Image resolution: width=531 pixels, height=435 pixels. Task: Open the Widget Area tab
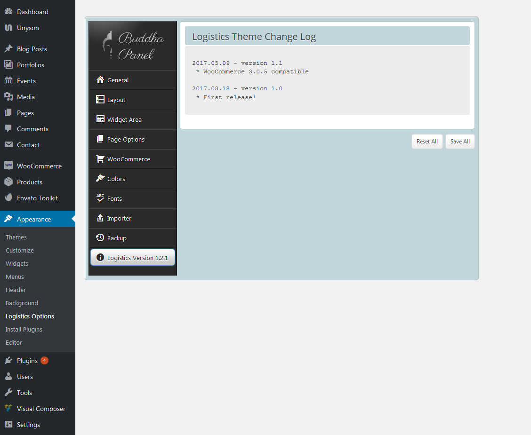tap(133, 119)
